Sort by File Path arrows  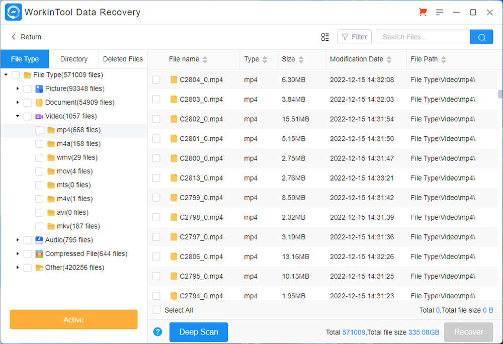coord(443,59)
